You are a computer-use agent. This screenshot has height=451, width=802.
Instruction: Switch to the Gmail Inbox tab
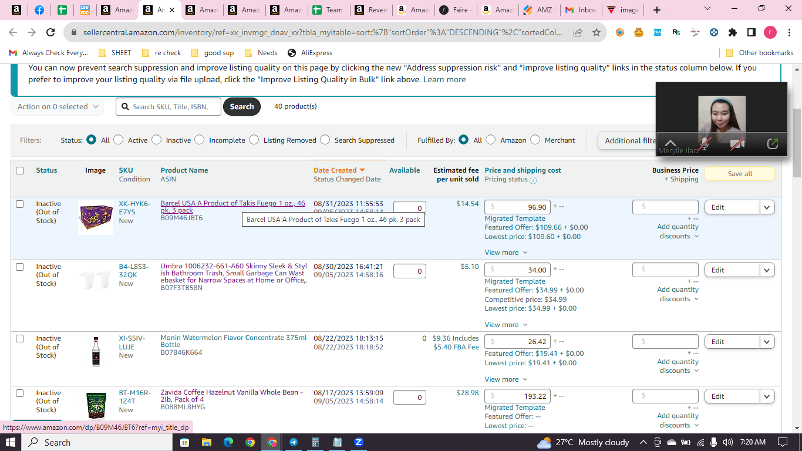click(x=581, y=10)
